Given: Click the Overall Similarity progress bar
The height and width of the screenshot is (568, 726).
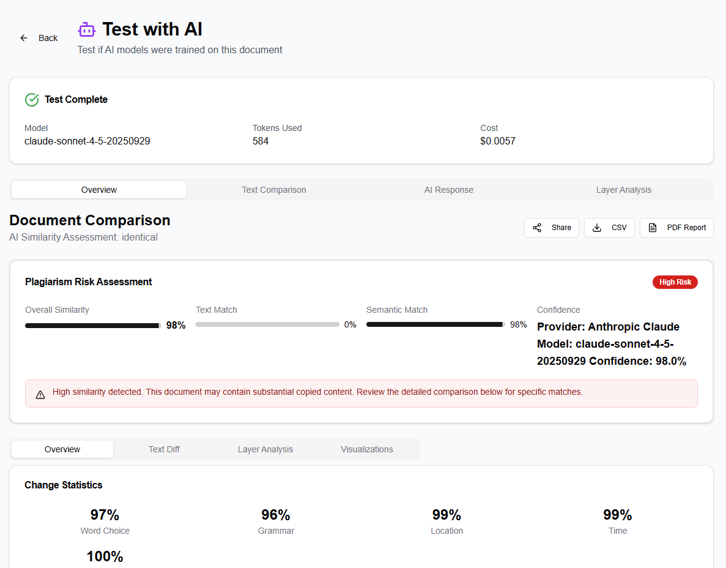Looking at the screenshot, I should pos(93,326).
